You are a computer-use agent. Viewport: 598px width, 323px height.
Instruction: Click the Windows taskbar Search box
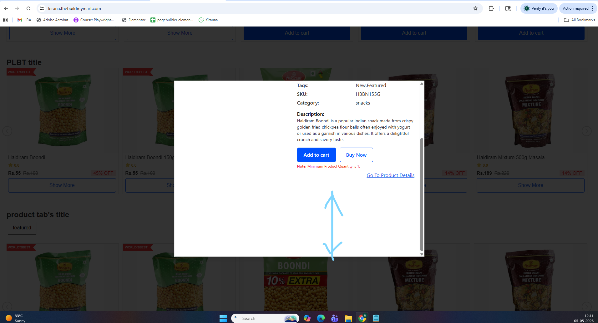(265, 318)
